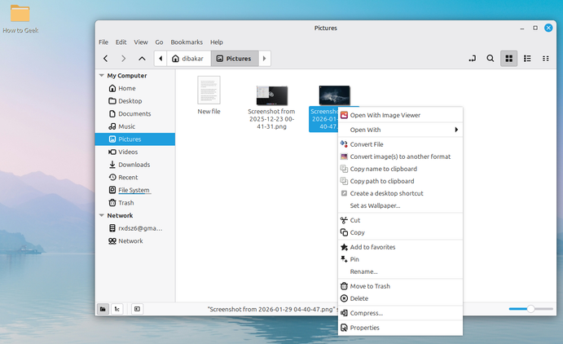
Task: Open Music in the sidebar
Action: pos(135,126)
